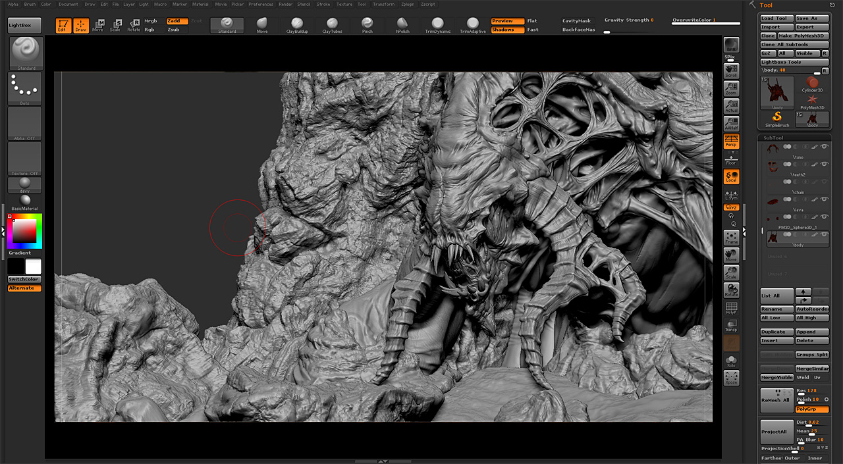This screenshot has width=843, height=464.
Task: Click the AAHalf icon
Action: pos(731,124)
